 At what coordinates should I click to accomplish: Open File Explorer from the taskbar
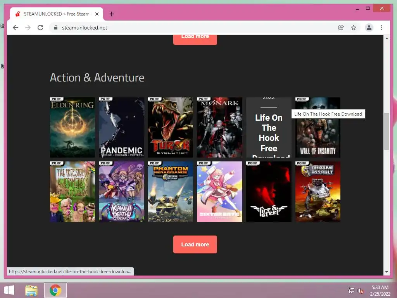tap(31, 290)
